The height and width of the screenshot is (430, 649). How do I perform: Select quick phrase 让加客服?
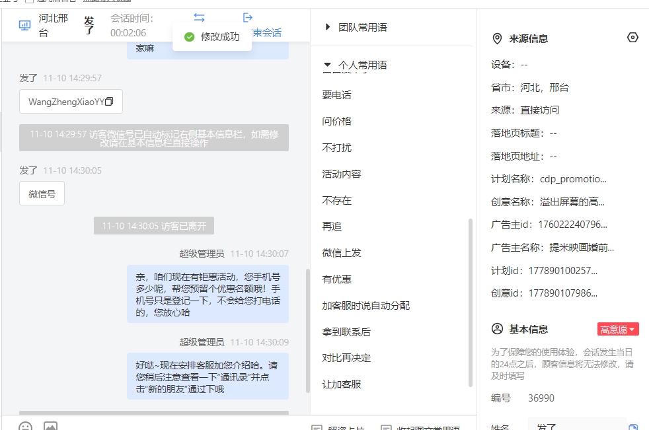coord(342,384)
